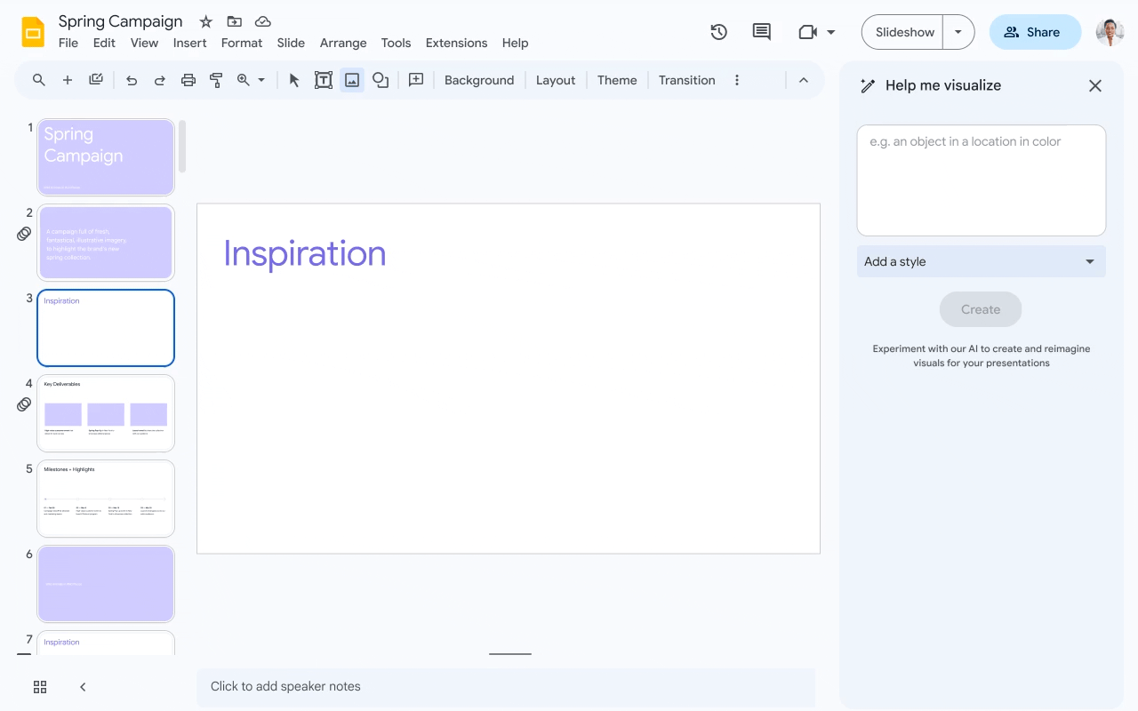Viewport: 1138px width, 711px height.
Task: Select the Shape tool
Action: coord(381,80)
